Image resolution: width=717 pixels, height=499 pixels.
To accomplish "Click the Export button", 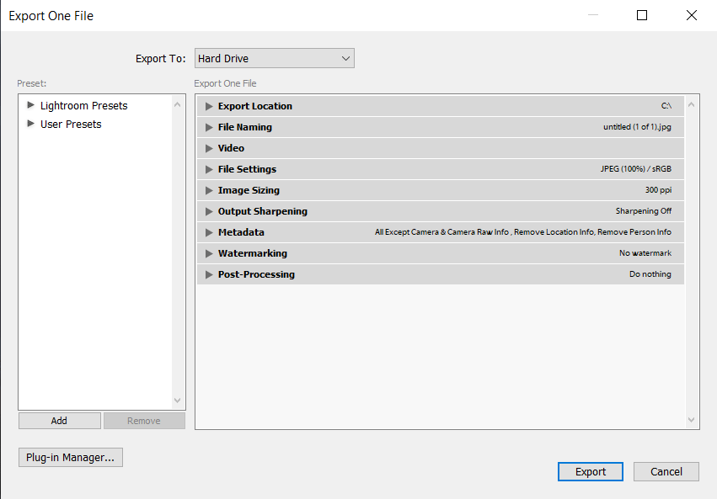I will (x=590, y=471).
